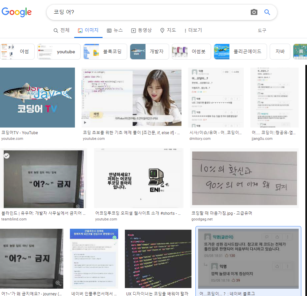Open the 뉴스 tab
307x296 pixels.
pyautogui.click(x=115, y=30)
